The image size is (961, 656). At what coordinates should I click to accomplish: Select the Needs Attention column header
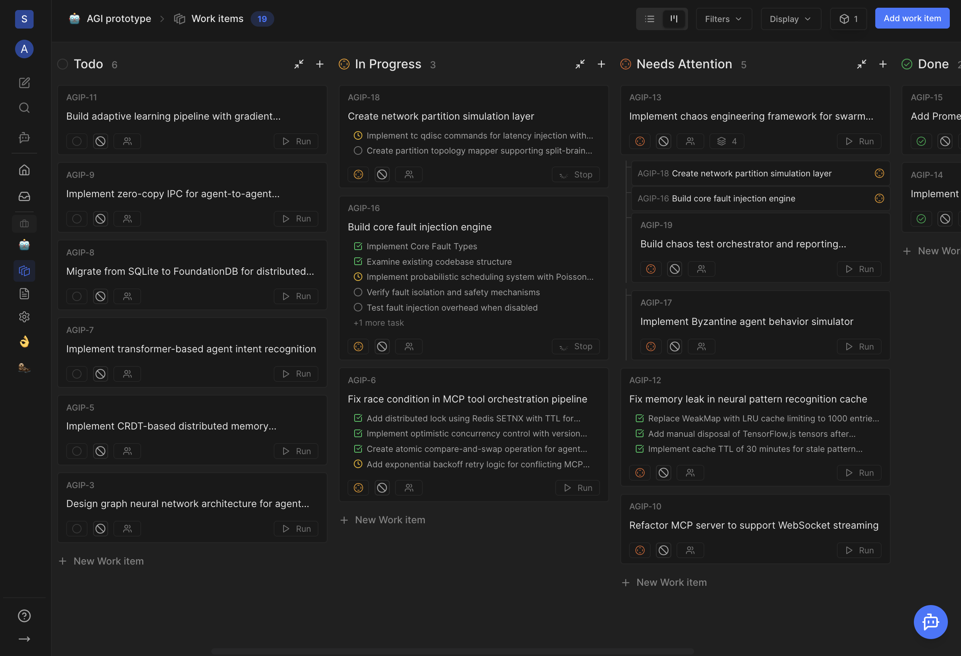[684, 64]
